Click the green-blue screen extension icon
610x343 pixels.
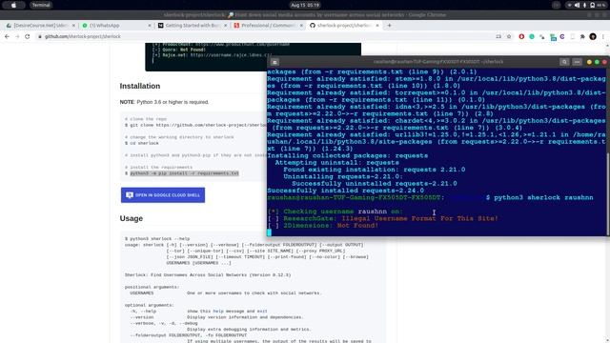point(553,37)
